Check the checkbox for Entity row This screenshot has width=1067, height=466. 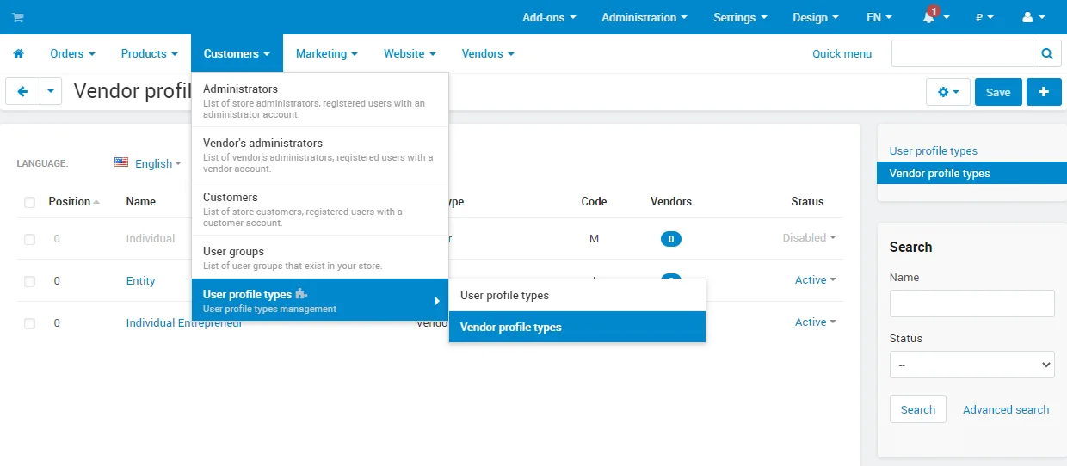click(30, 281)
